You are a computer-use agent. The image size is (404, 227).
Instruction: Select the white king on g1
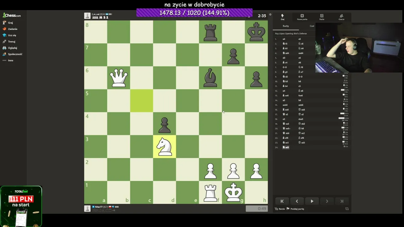tap(233, 192)
